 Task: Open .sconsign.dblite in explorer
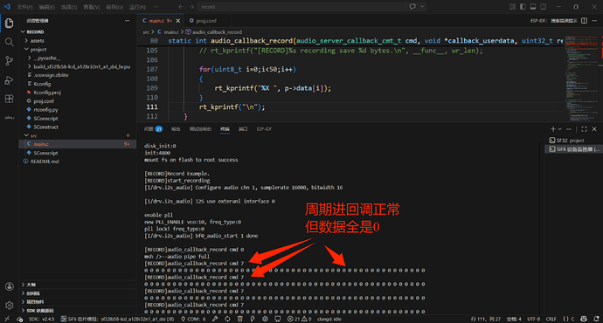coord(78,75)
